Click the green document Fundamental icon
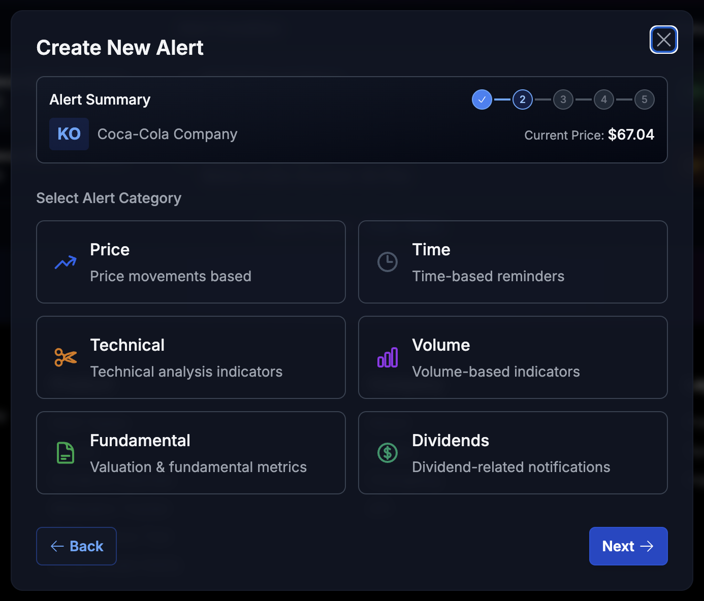This screenshot has height=601, width=704. click(65, 453)
